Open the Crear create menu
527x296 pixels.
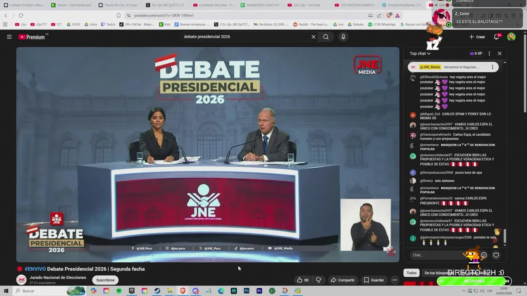(x=477, y=37)
